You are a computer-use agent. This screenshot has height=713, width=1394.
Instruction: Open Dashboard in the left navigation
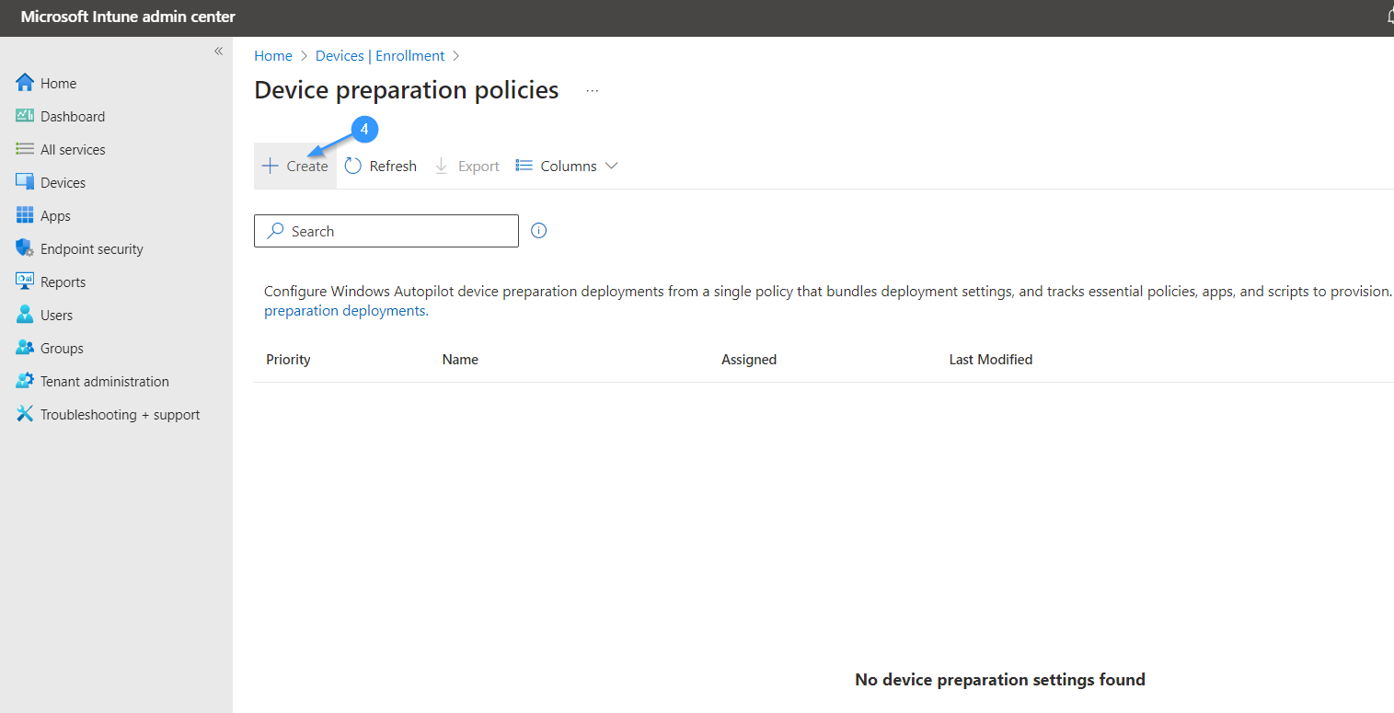coord(73,116)
